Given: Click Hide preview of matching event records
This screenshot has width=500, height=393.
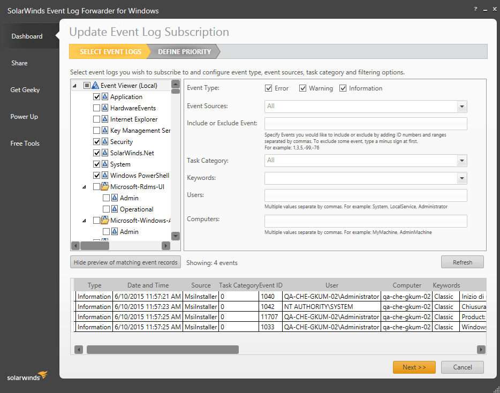Looking at the screenshot, I should pos(126,262).
